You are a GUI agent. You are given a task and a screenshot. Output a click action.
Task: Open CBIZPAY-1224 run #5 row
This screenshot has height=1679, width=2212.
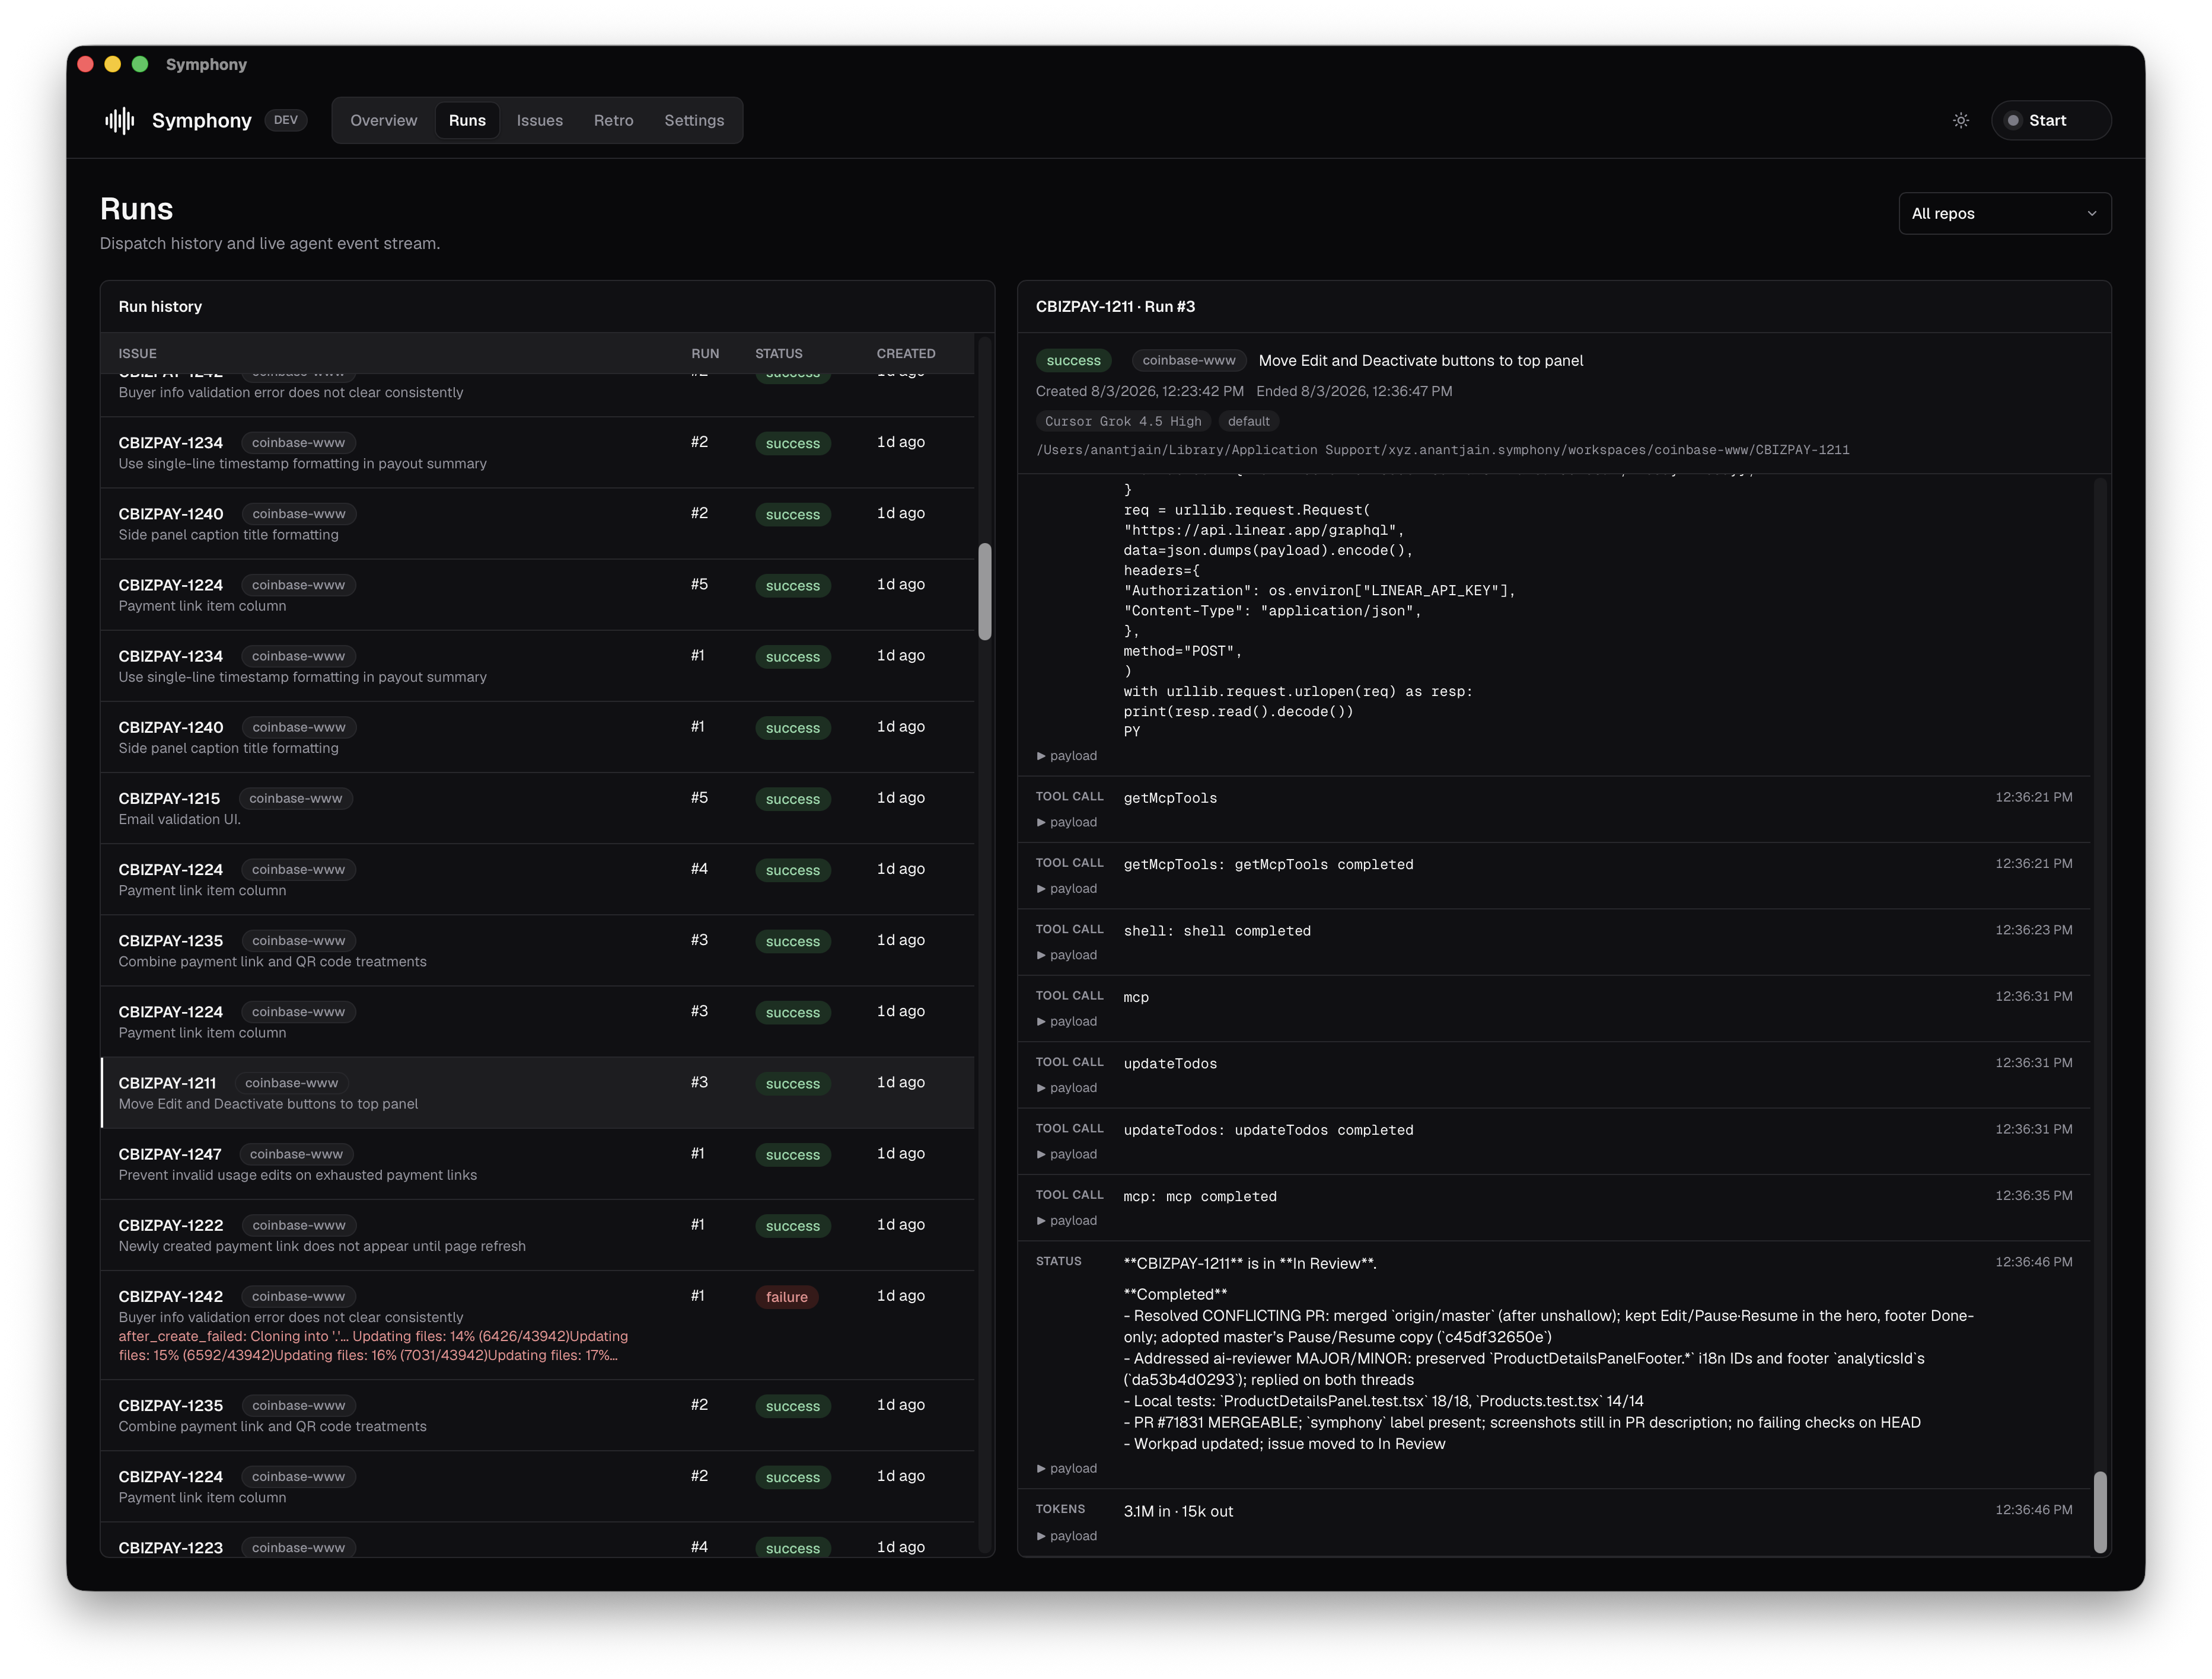[x=537, y=594]
